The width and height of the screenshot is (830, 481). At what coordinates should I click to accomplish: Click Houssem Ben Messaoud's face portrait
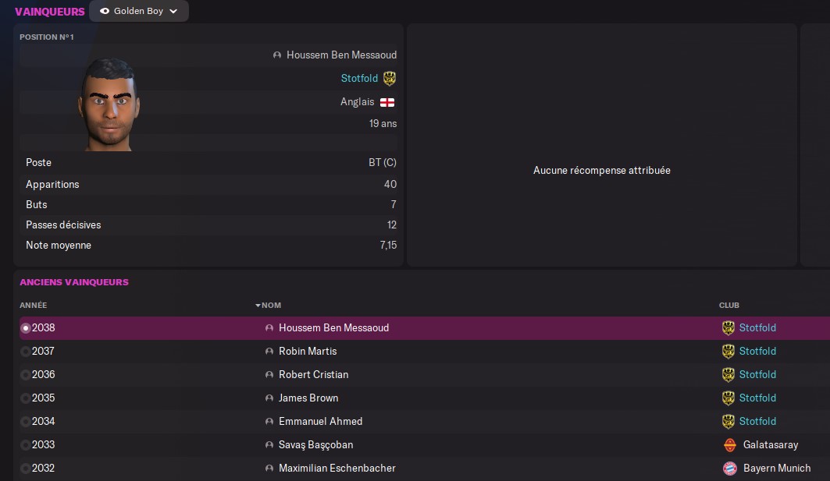[x=109, y=103]
